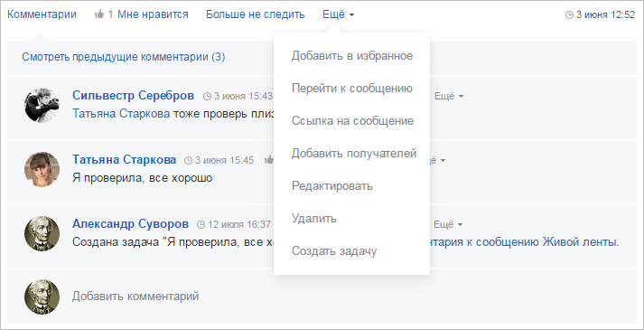
Task: Click the avatar beside Добавить комментарий
Action: [x=42, y=297]
